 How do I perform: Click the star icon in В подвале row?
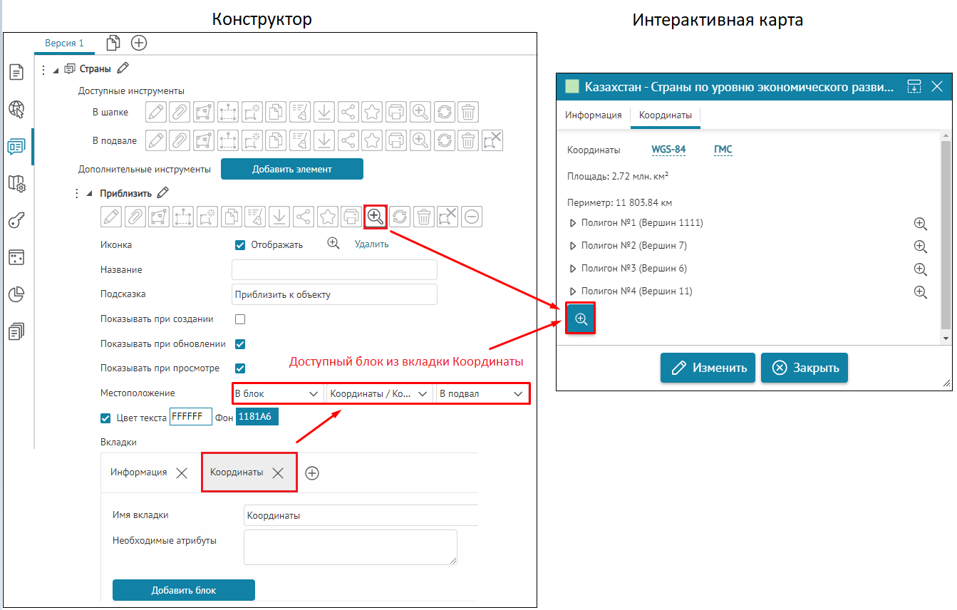coord(372,140)
